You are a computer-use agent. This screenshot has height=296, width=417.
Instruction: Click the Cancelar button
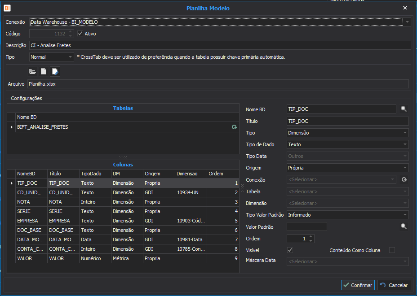pos(394,285)
